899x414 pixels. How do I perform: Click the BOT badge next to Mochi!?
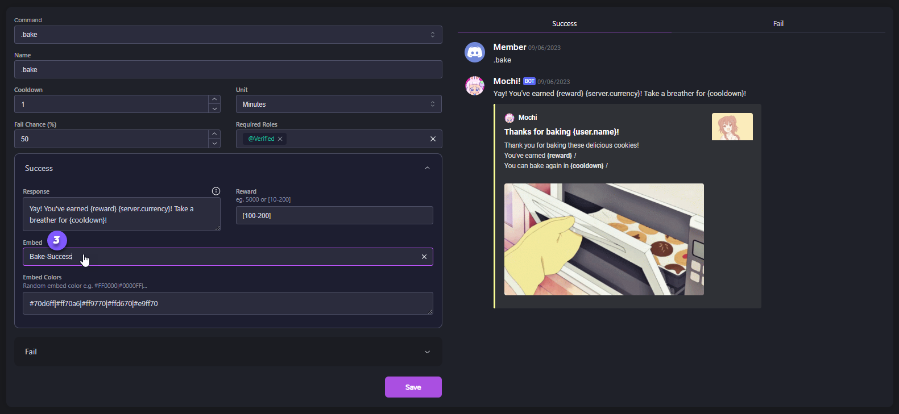pyautogui.click(x=529, y=81)
